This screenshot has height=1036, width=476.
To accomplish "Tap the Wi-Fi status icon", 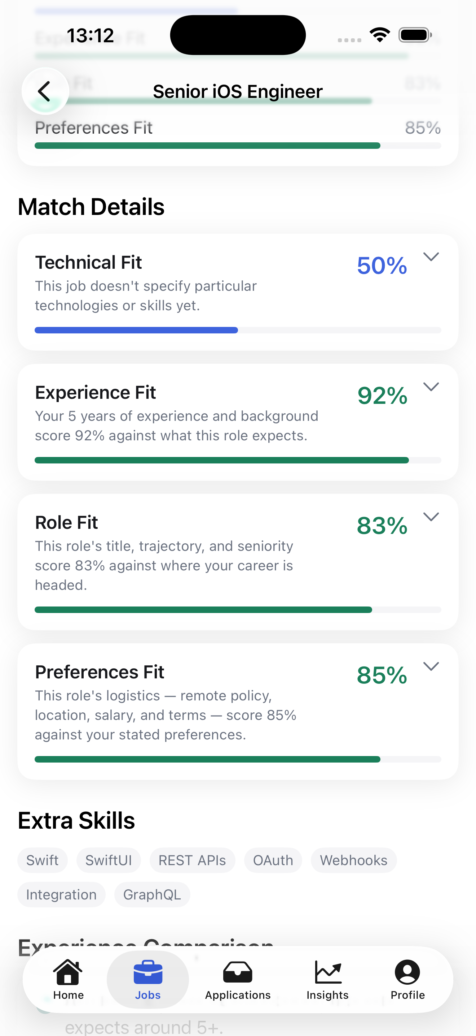I will tap(380, 35).
